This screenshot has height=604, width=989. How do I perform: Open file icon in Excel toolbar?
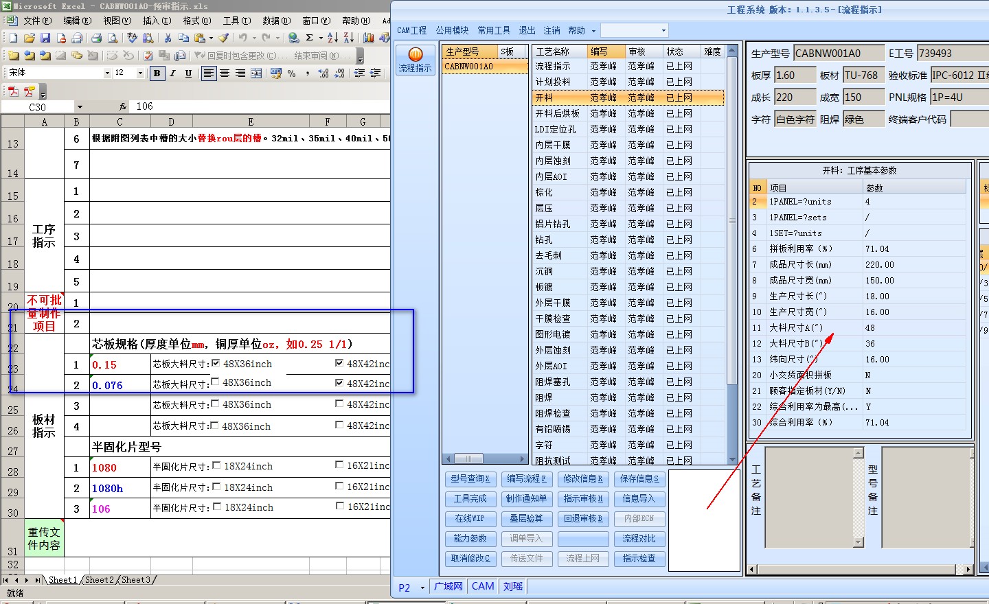pos(29,38)
